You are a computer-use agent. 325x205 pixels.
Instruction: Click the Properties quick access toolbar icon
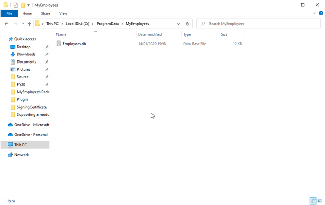tap(16, 5)
